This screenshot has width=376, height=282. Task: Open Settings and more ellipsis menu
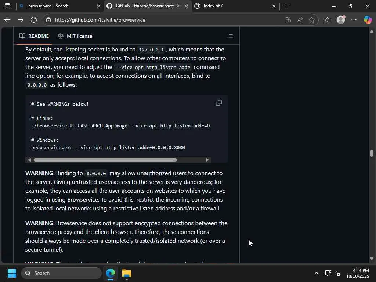point(354,20)
